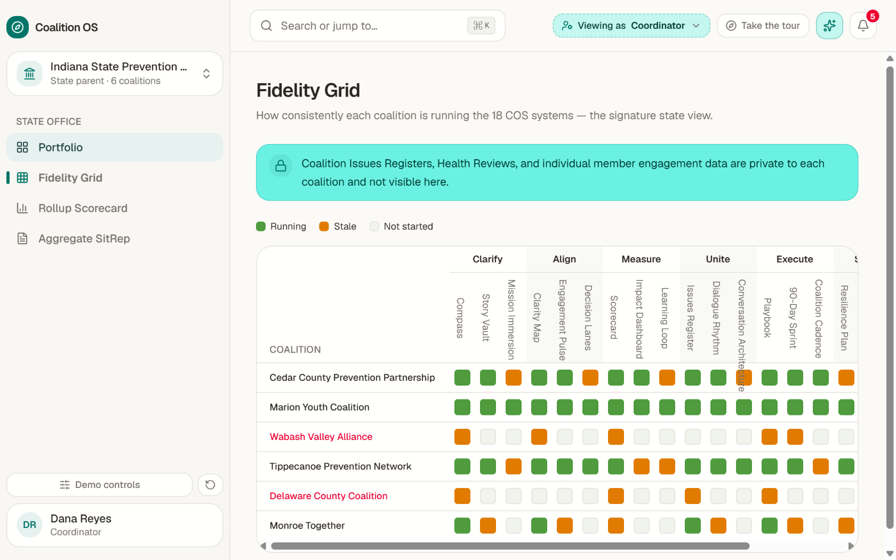
Task: Click the Execute column group header
Action: tap(795, 259)
